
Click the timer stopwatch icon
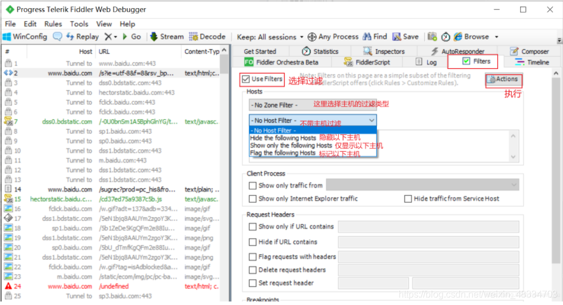[x=445, y=37]
